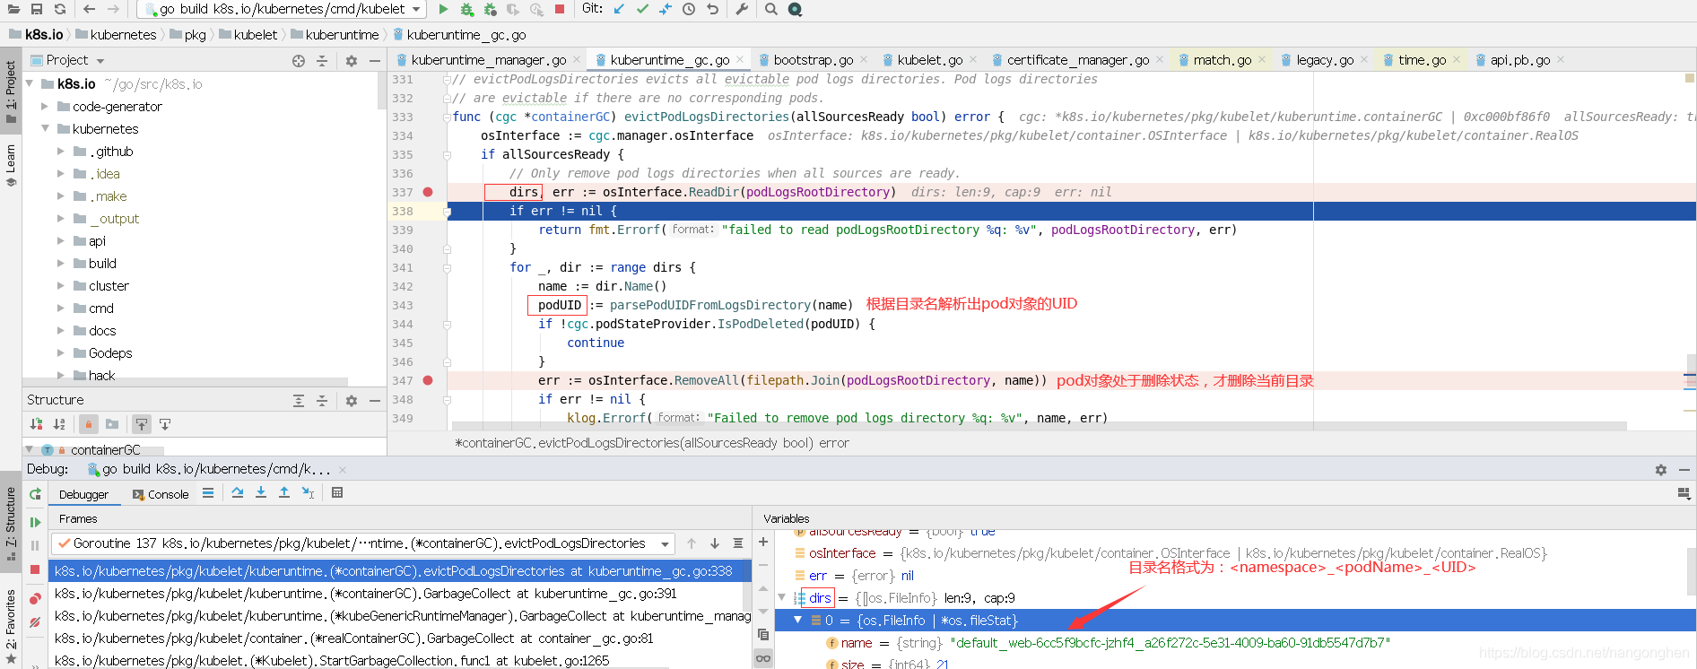Viewport: 1697px width, 669px height.
Task: Switch to certificate_manager.go tab
Action: [x=1077, y=60]
